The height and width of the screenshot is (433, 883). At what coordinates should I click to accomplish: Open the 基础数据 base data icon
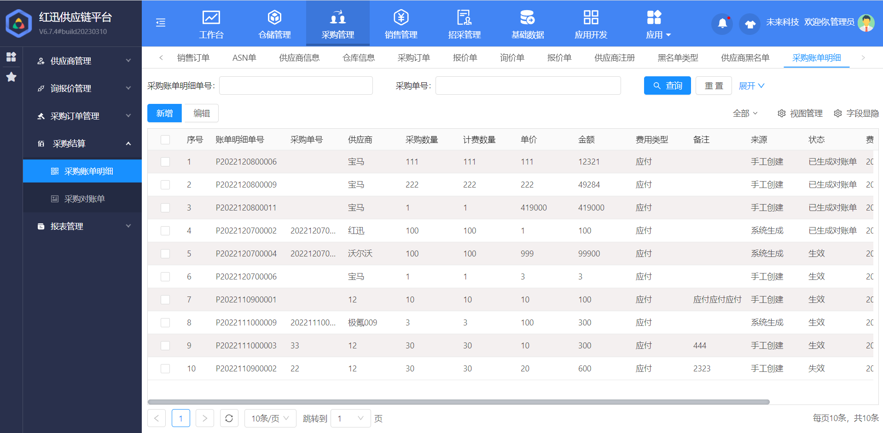tap(528, 17)
